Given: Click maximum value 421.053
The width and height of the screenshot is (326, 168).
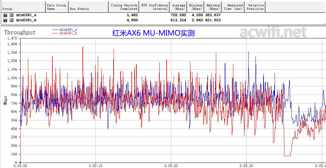Looking at the screenshot, I should [x=213, y=20].
